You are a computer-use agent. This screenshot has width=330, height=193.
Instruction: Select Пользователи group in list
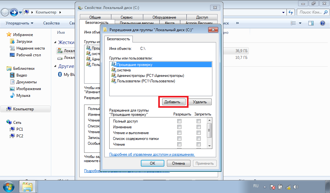pos(146,81)
